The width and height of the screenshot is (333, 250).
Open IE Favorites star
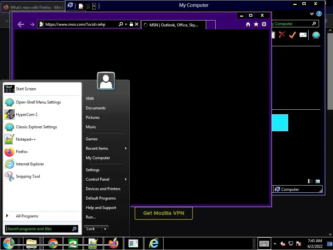(256, 24)
